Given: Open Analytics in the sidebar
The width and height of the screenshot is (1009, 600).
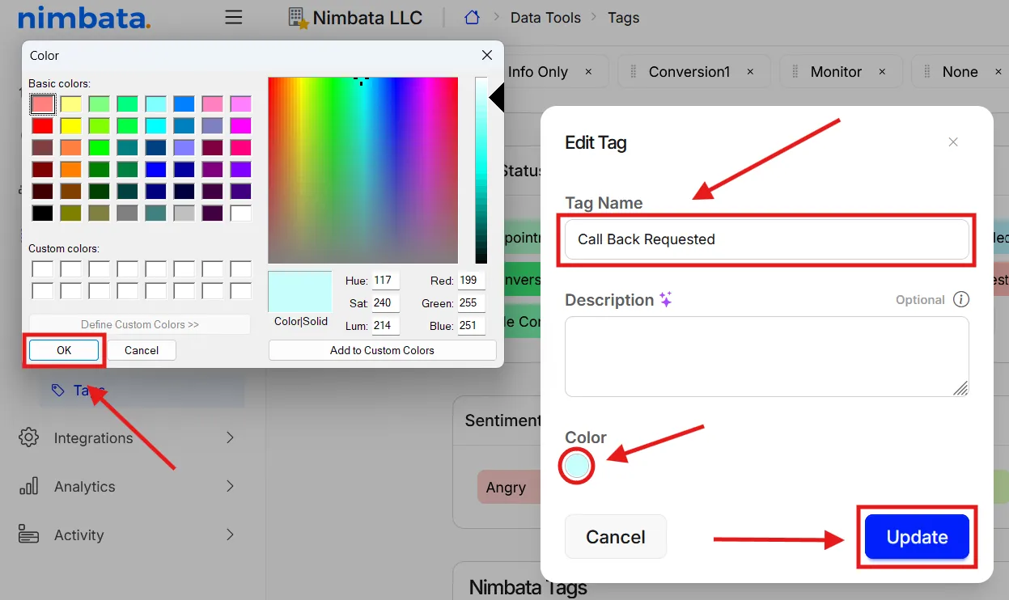Looking at the screenshot, I should click(x=84, y=486).
